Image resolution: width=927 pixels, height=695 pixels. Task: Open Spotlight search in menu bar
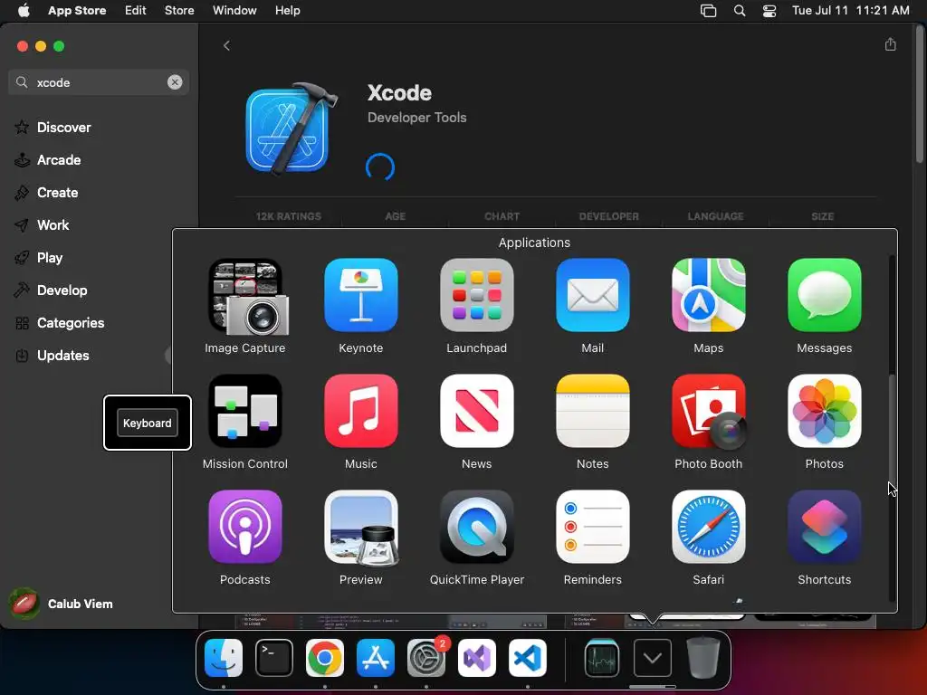[x=740, y=10]
